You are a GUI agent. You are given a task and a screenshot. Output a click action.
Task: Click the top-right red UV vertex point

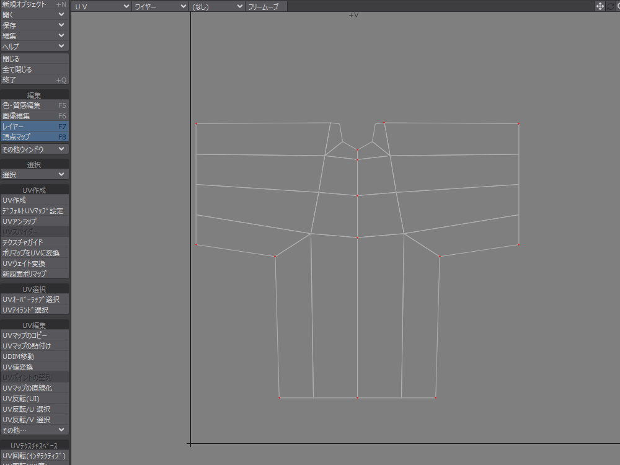tap(518, 124)
